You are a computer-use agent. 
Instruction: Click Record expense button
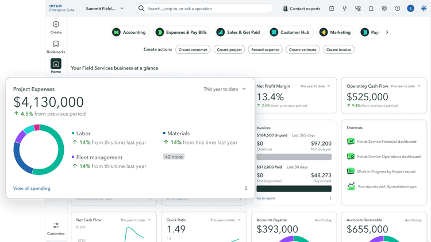(x=265, y=50)
